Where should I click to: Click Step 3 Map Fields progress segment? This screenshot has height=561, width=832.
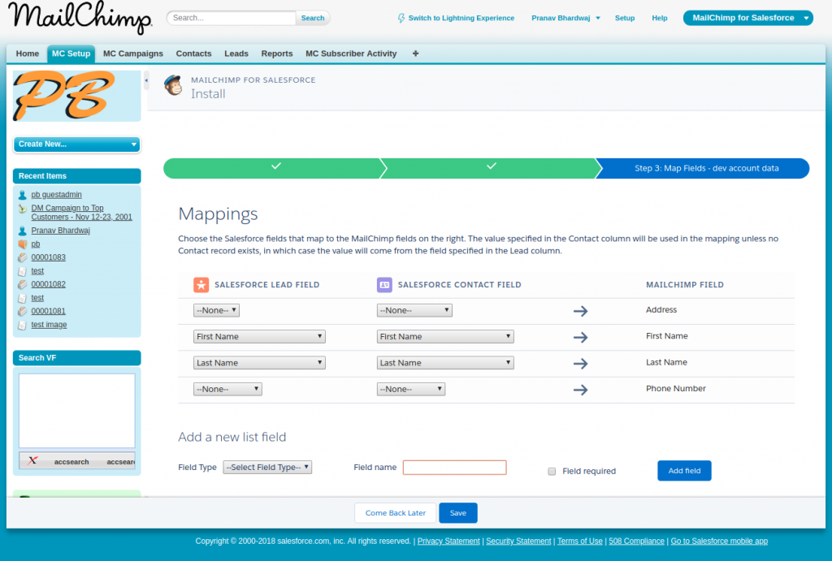tap(703, 169)
